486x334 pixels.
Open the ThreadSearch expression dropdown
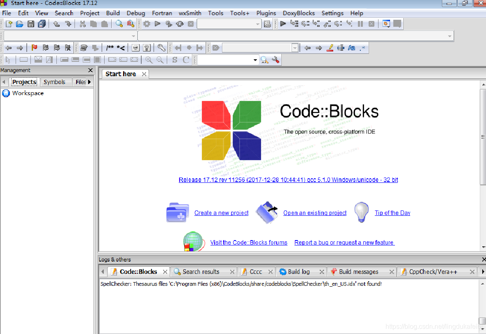click(255, 60)
